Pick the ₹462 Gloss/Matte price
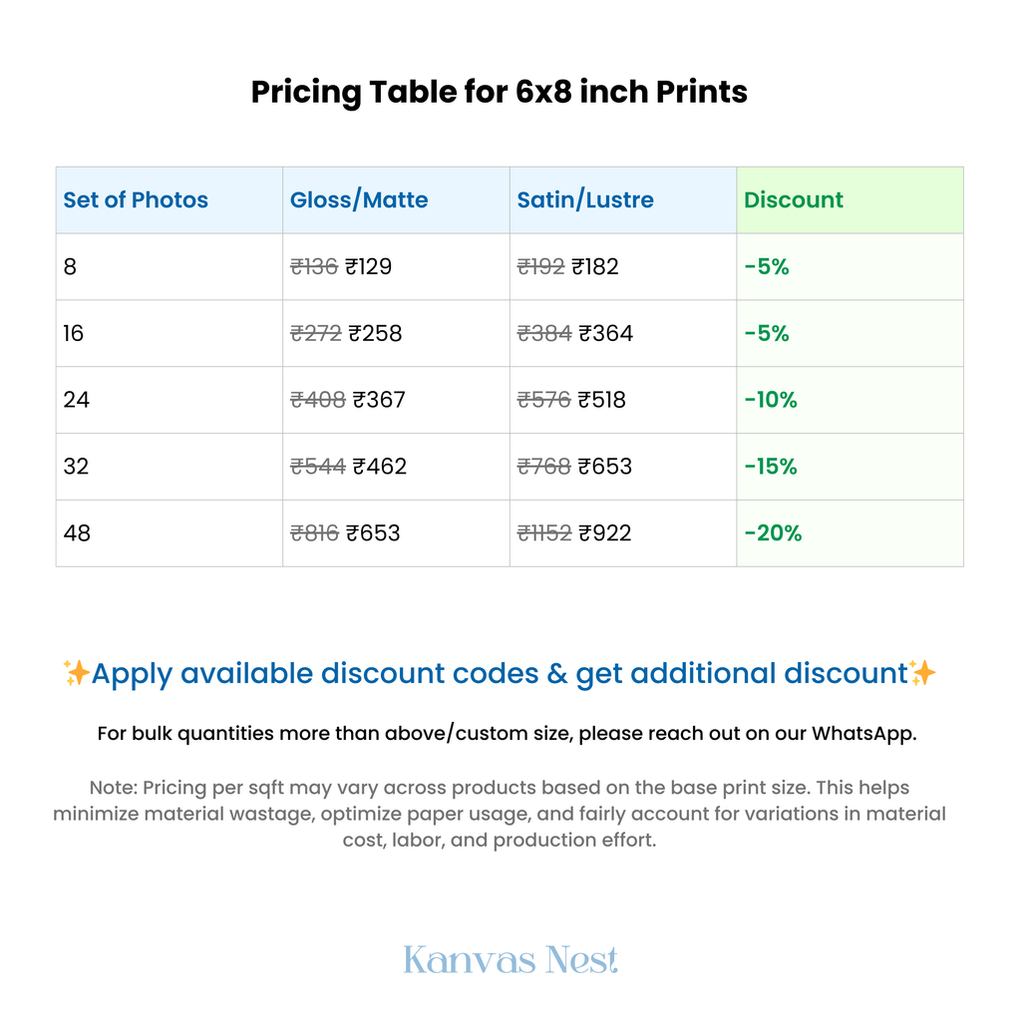The width and height of the screenshot is (1021, 1021). (380, 466)
